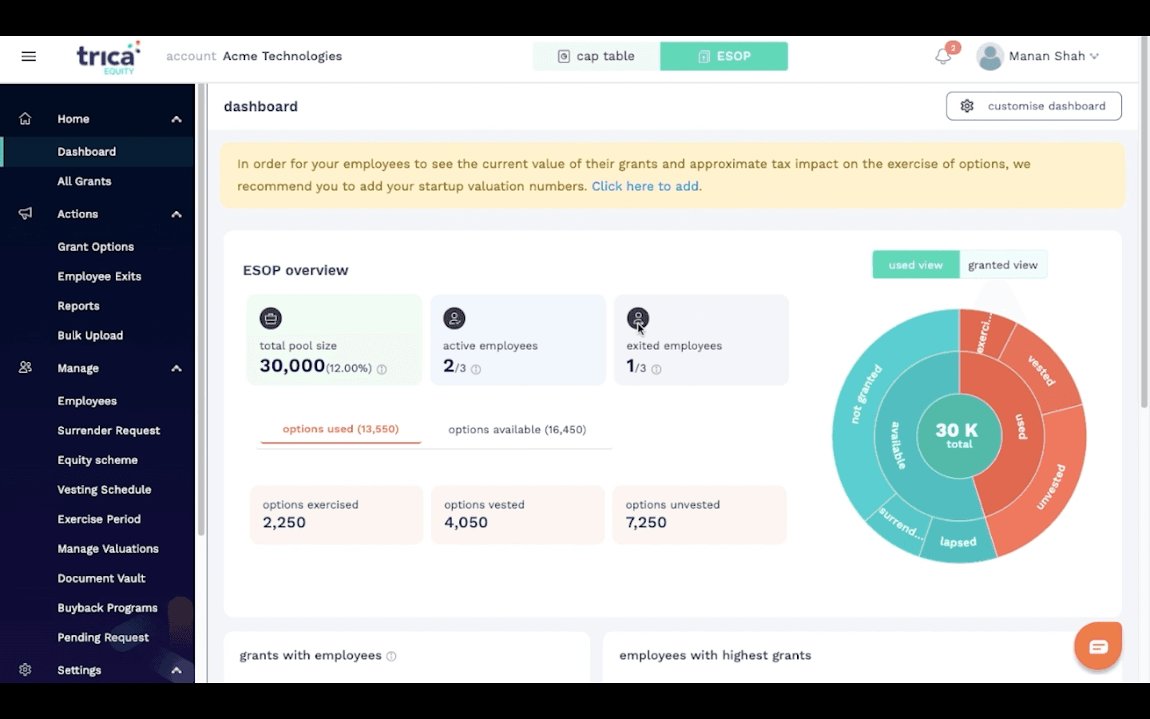
Task: Click the notification bell icon
Action: 943,57
